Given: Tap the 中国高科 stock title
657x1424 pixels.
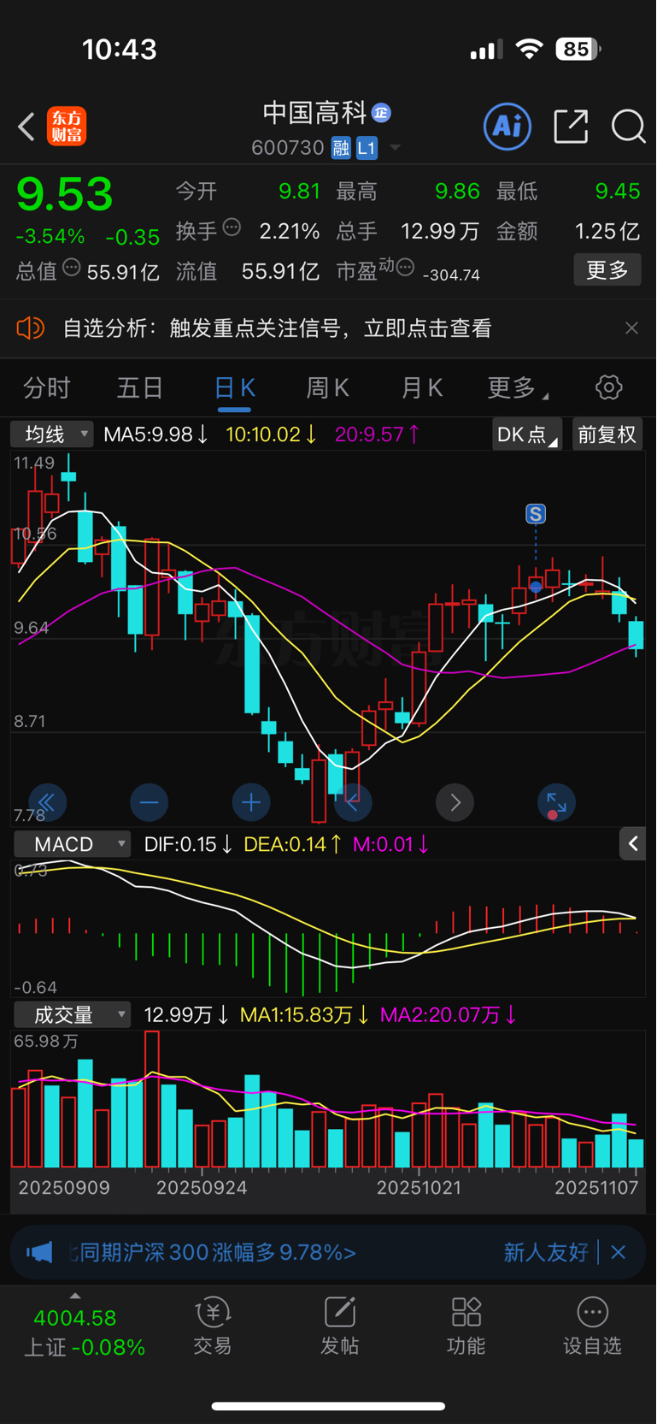Looking at the screenshot, I should 314,113.
